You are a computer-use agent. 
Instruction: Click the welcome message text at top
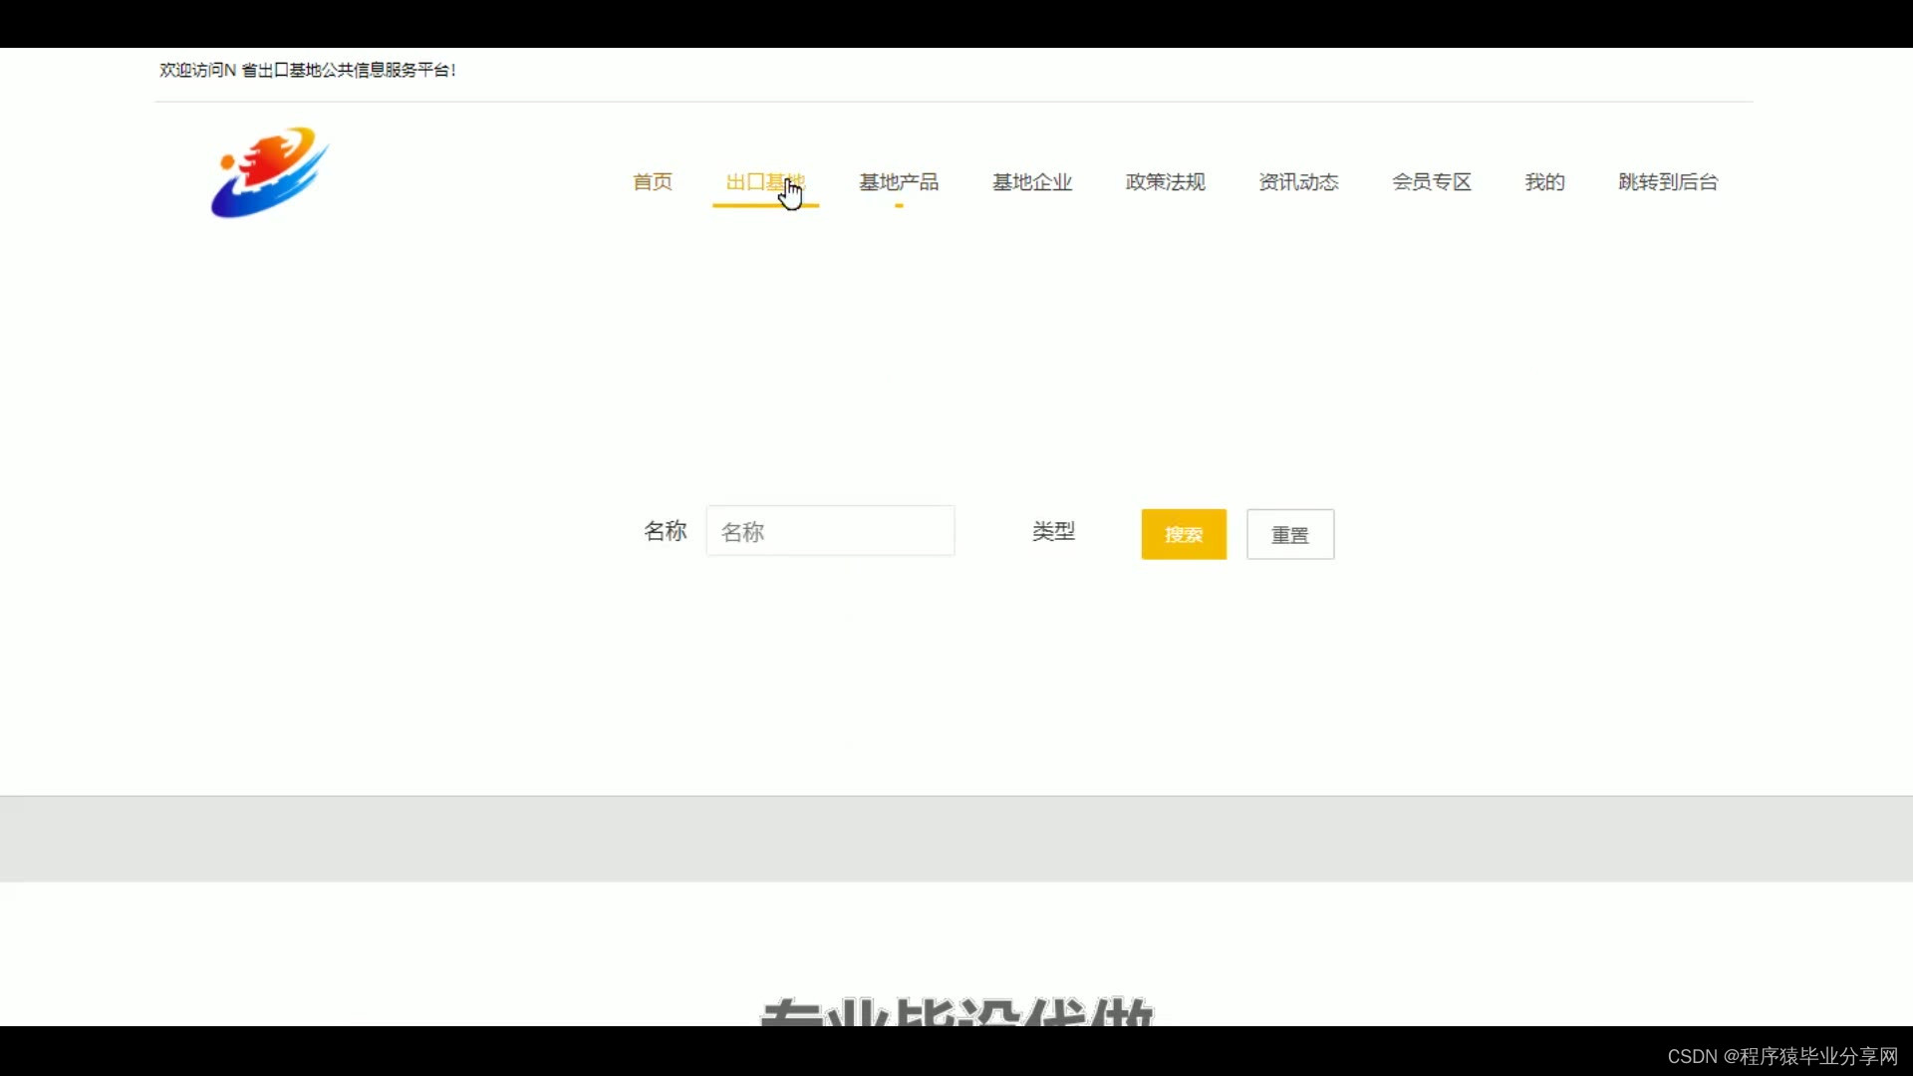pyautogui.click(x=308, y=70)
